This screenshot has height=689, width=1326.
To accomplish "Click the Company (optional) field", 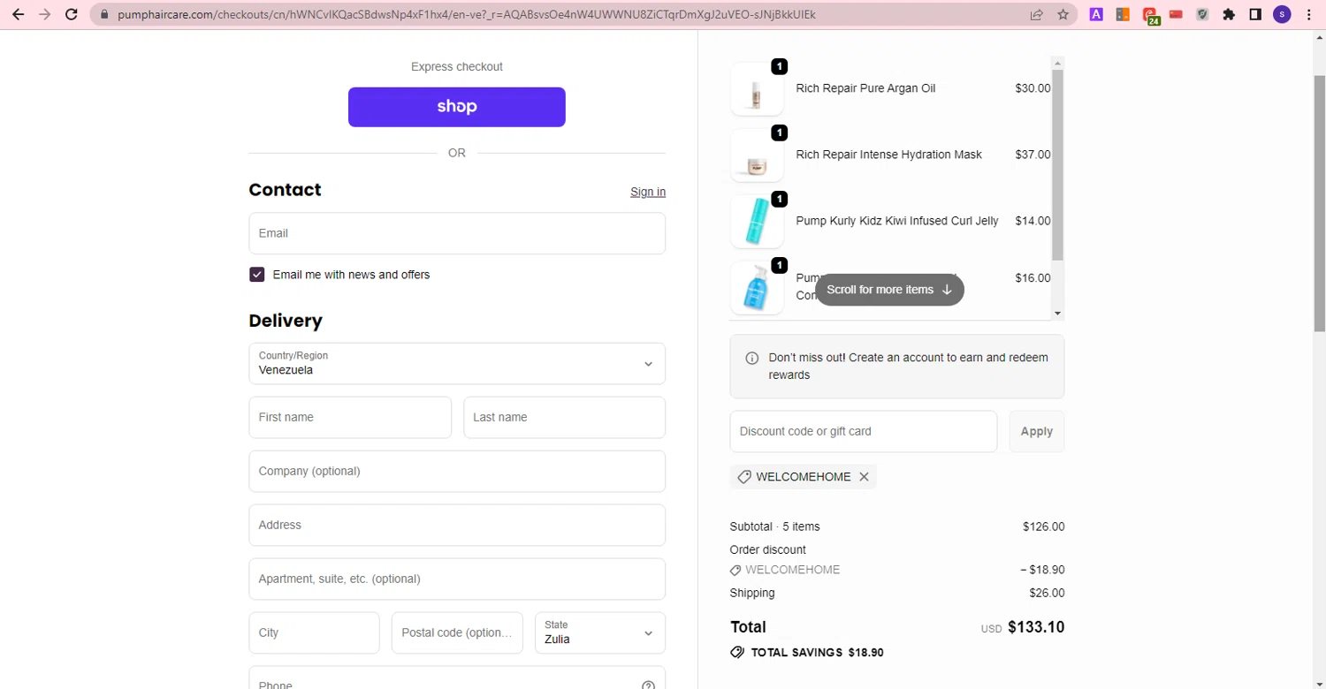I will click(457, 471).
